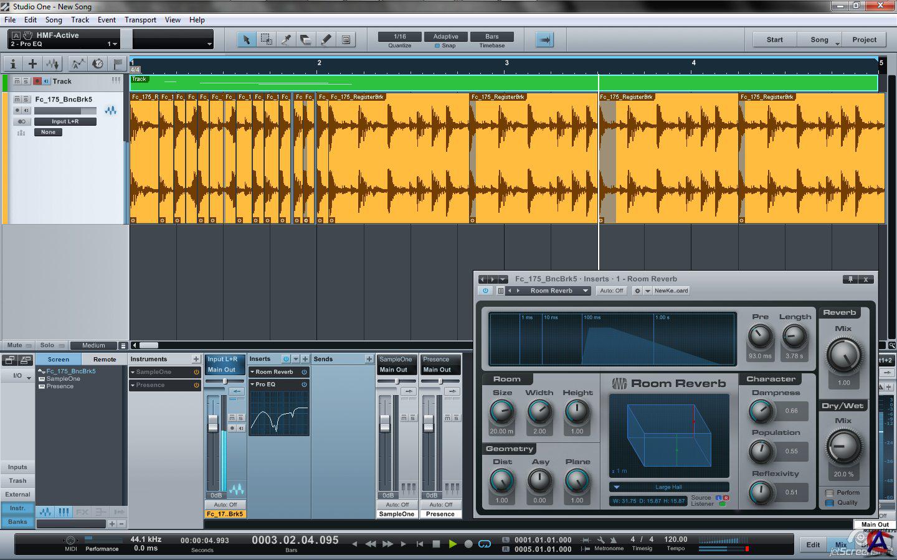Bypass Pro EQ insert in mixer
The image size is (897, 560).
coord(305,385)
